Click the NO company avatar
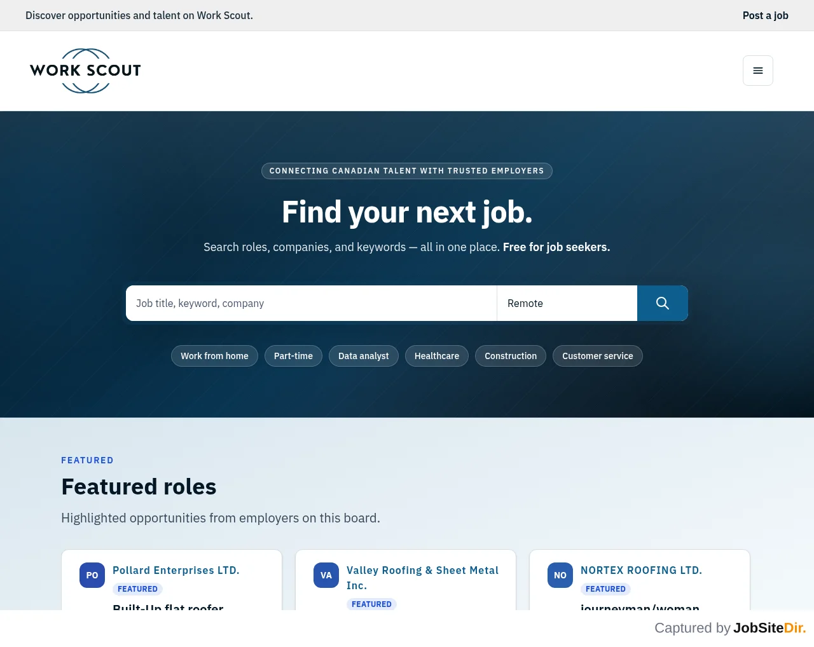The width and height of the screenshot is (814, 647). coord(560,575)
